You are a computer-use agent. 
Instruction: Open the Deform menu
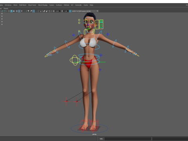[x=67, y=5]
